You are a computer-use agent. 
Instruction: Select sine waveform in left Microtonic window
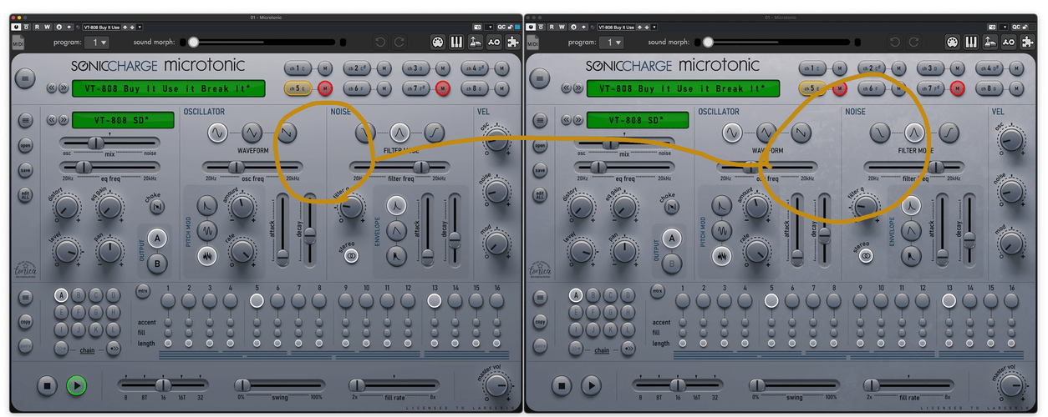pos(217,133)
